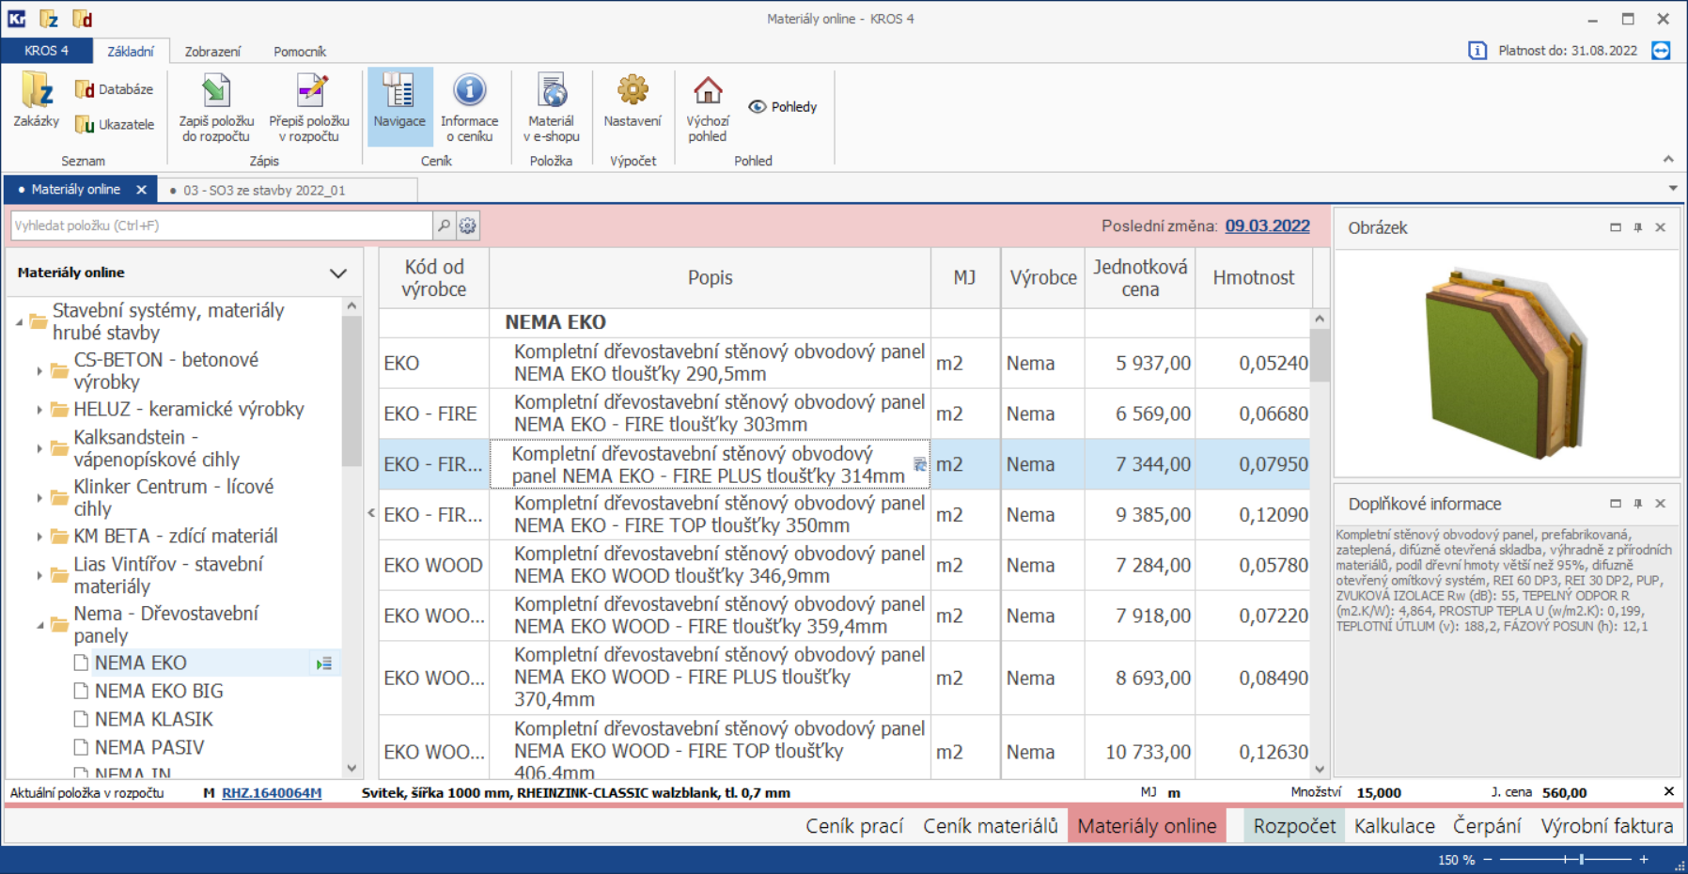Switch to the Kalkulace bottom tab
The height and width of the screenshot is (874, 1688).
coord(1394,826)
